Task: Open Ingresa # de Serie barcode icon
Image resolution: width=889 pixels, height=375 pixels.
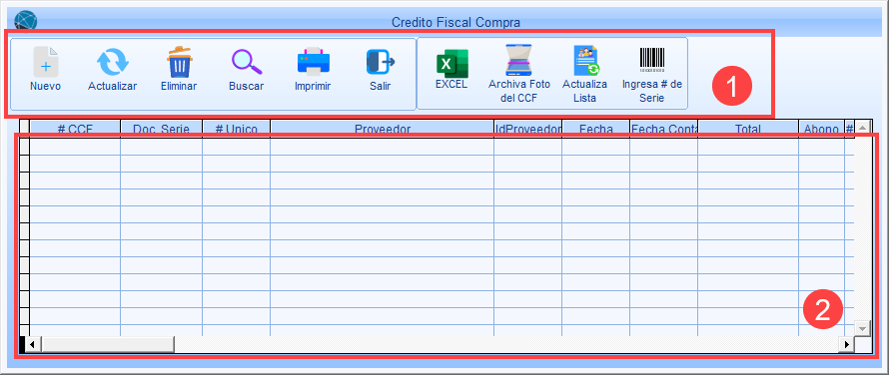Action: point(652,60)
